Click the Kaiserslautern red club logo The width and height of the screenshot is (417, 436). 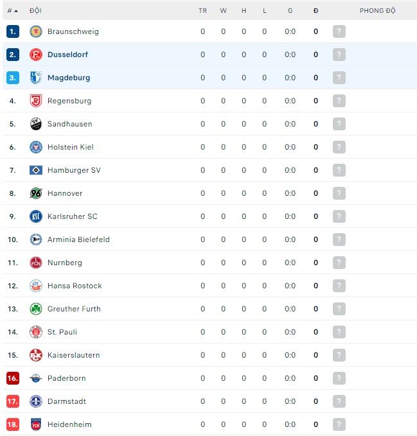(36, 355)
